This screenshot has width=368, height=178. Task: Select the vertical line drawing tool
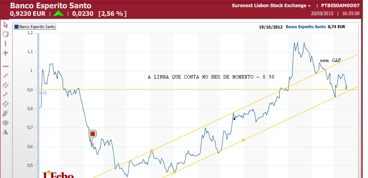[x=5, y=44]
